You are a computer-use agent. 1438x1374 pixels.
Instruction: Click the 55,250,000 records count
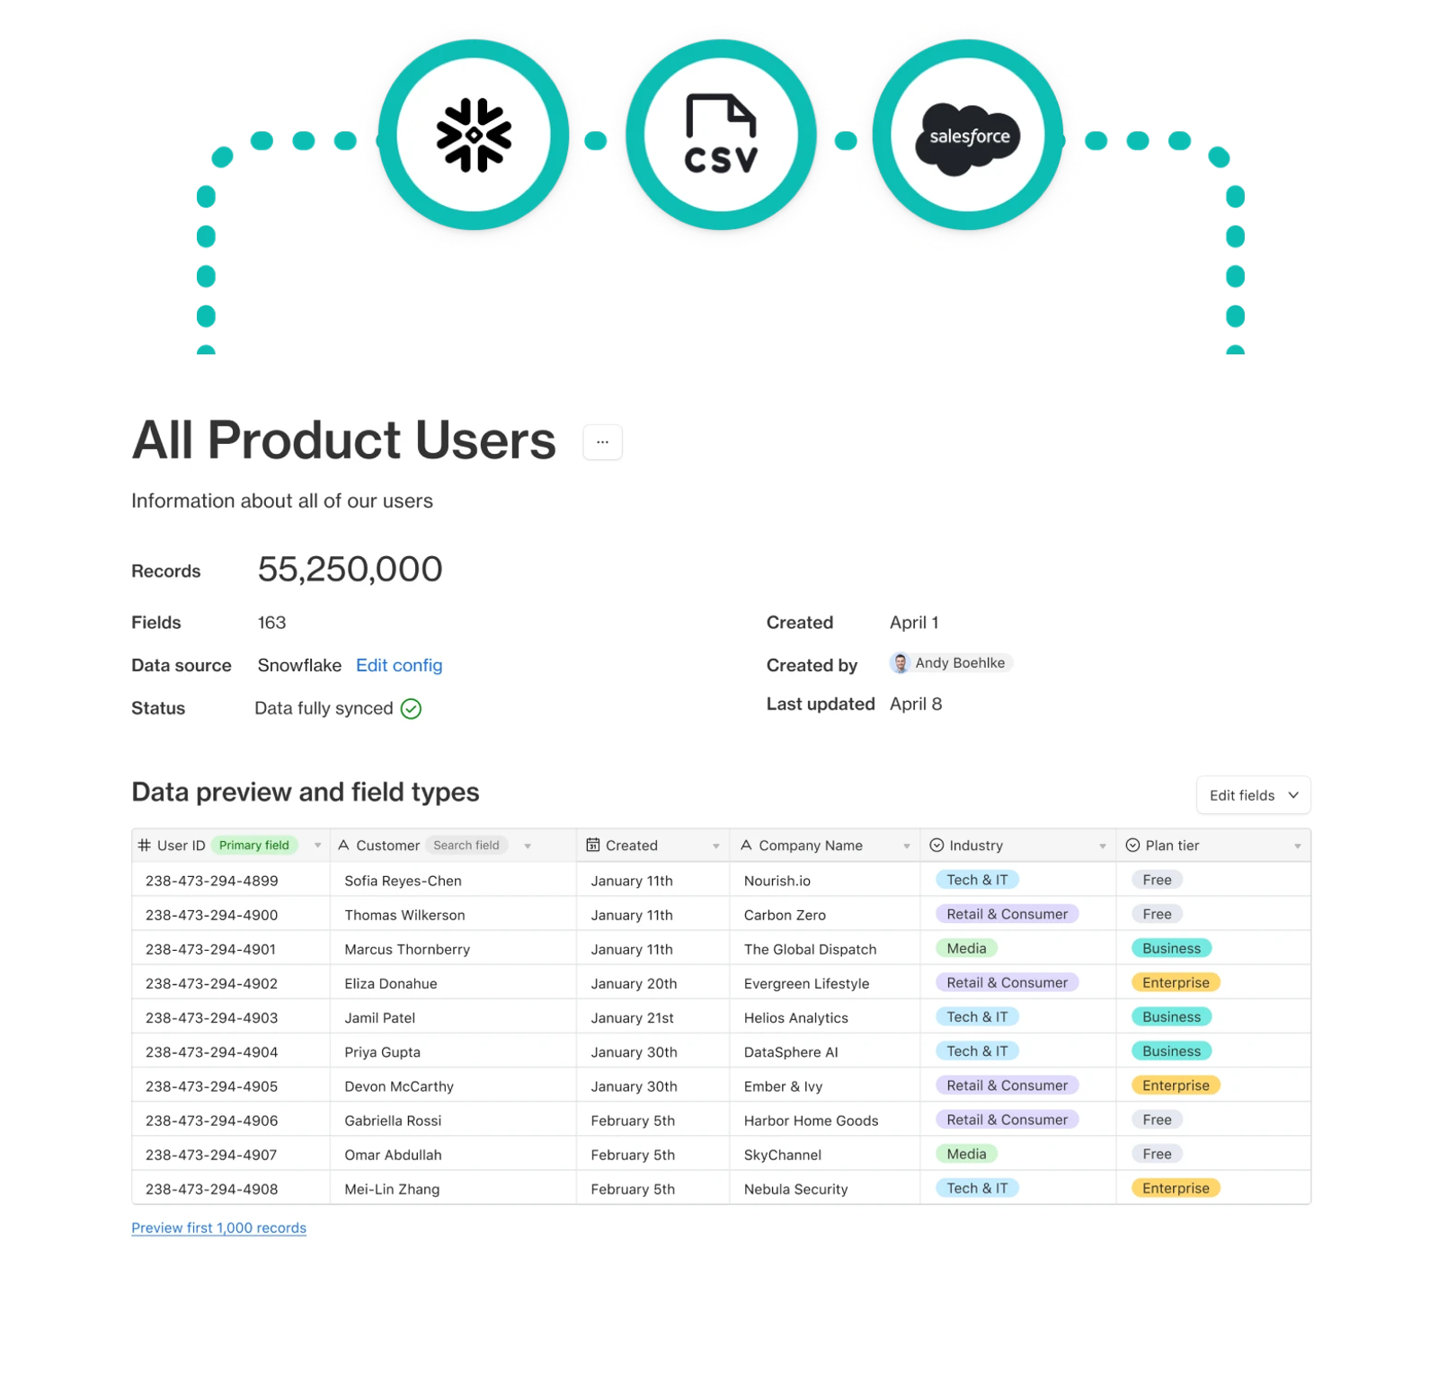pyautogui.click(x=350, y=569)
